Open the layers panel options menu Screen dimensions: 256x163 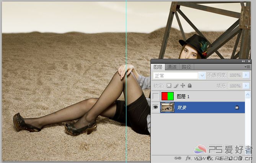pyautogui.click(x=248, y=67)
